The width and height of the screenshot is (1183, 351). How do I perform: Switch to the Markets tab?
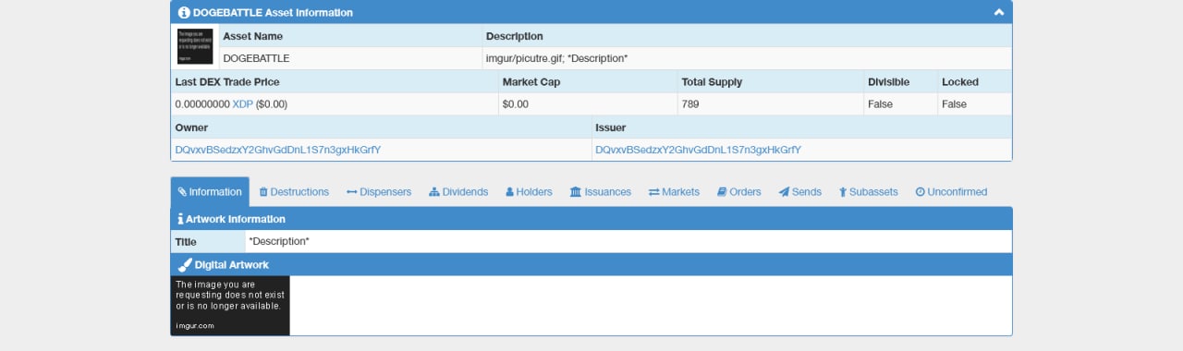pyautogui.click(x=674, y=192)
